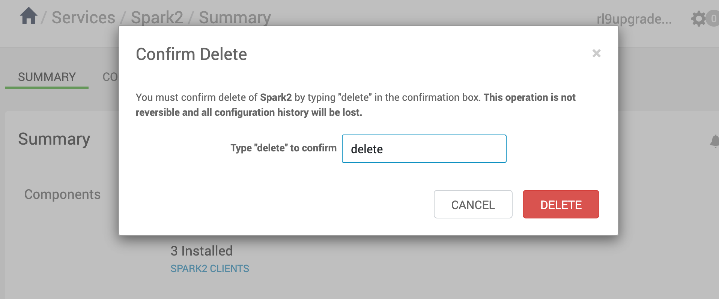The image size is (719, 299).
Task: Open the SPARK2 CLIENTS link
Action: [210, 269]
